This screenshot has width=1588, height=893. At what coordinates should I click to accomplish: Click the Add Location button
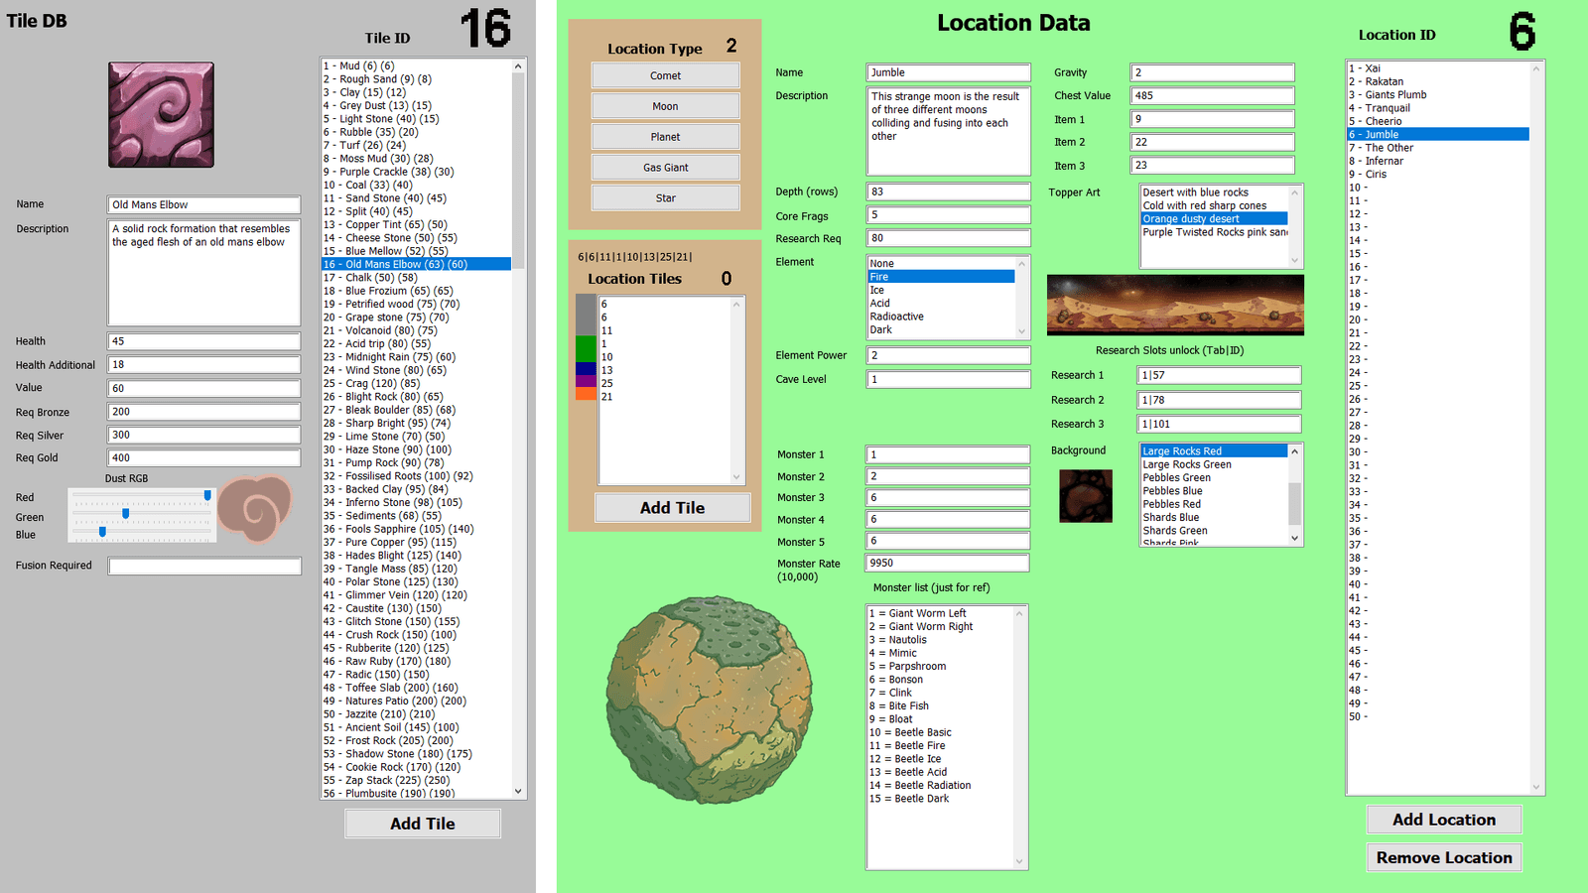tap(1444, 820)
